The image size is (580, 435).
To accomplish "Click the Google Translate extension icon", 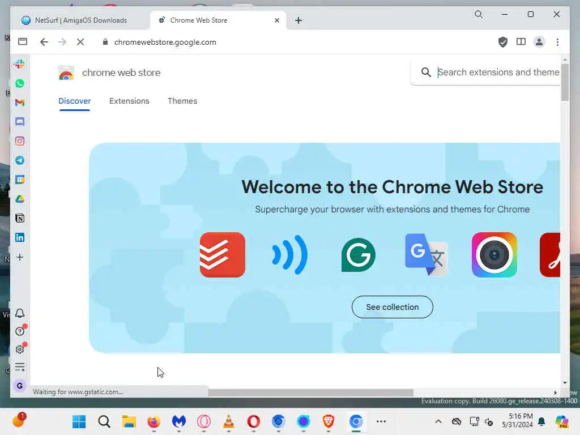I will pyautogui.click(x=426, y=255).
